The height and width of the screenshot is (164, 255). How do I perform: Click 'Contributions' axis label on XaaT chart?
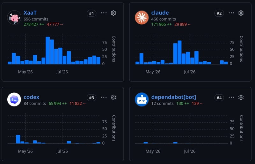point(114,49)
